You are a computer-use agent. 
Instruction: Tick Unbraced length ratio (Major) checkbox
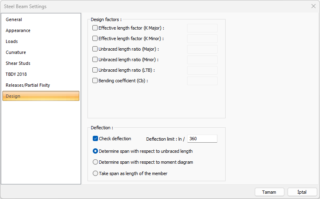pos(95,49)
